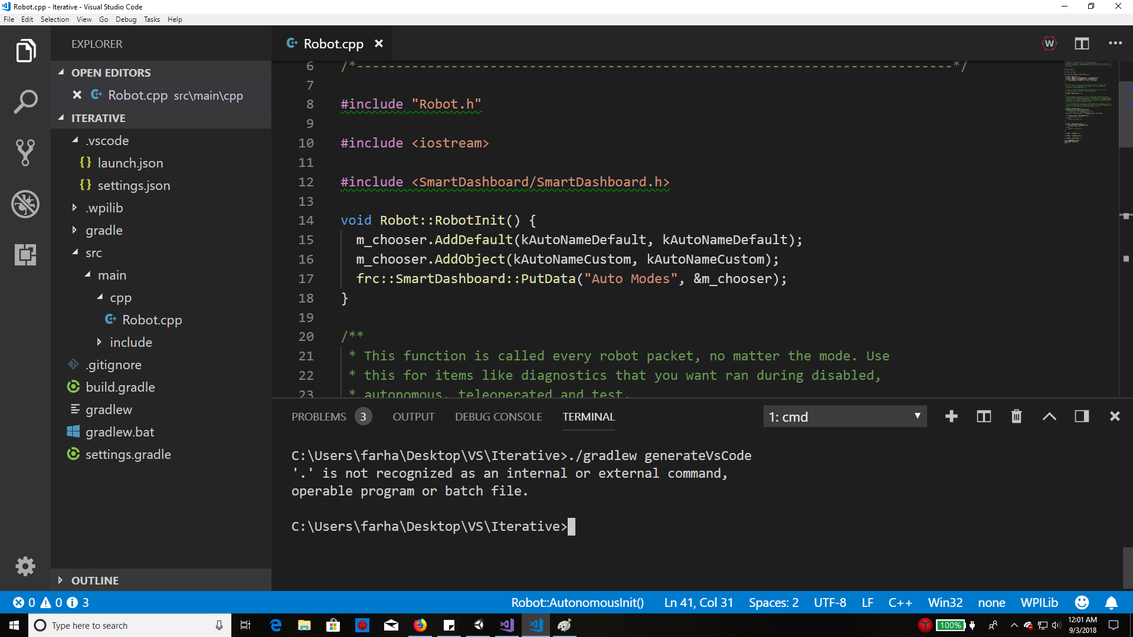The image size is (1133, 637).
Task: Maximize the terminal panel with the chevron
Action: (1049, 416)
